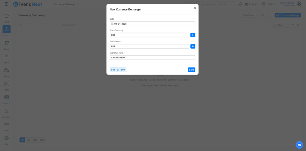Open the apps grid launcher icon
The image size is (306, 151).
(7, 4)
